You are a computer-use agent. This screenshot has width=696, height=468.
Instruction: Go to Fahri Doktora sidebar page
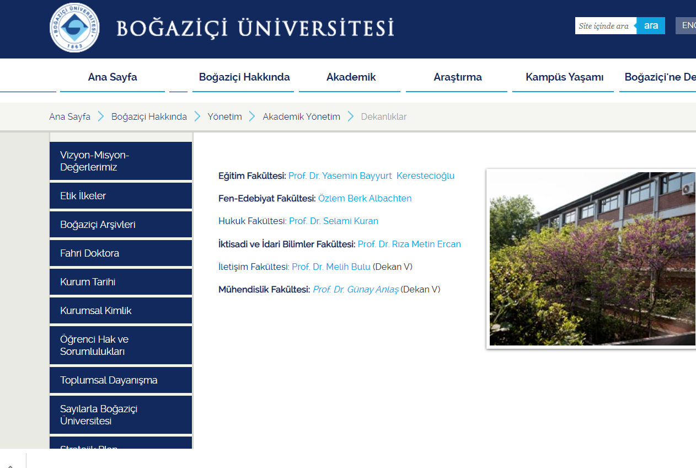pyautogui.click(x=121, y=253)
